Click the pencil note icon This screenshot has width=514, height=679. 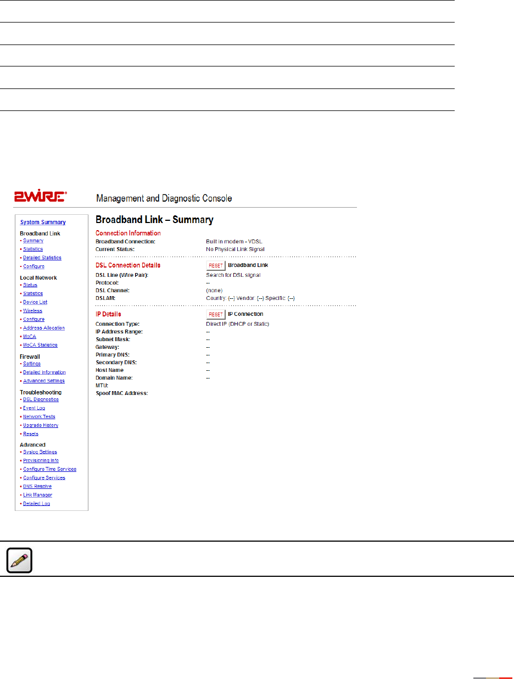pyautogui.click(x=19, y=559)
